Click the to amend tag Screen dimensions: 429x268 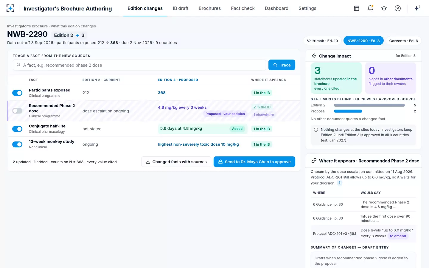(398, 236)
